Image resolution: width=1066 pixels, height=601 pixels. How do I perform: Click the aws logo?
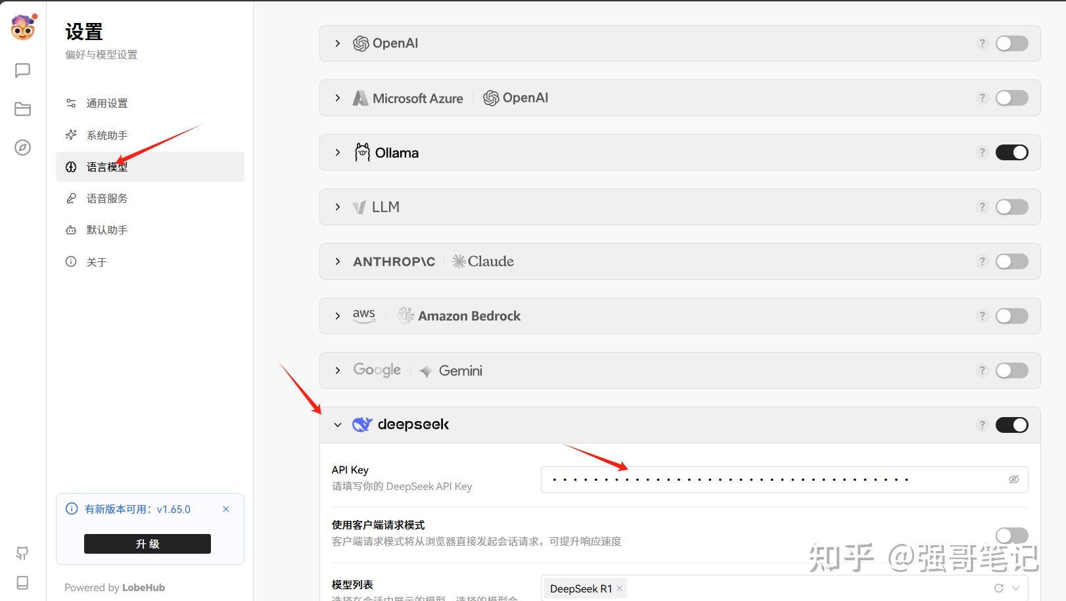pos(364,316)
